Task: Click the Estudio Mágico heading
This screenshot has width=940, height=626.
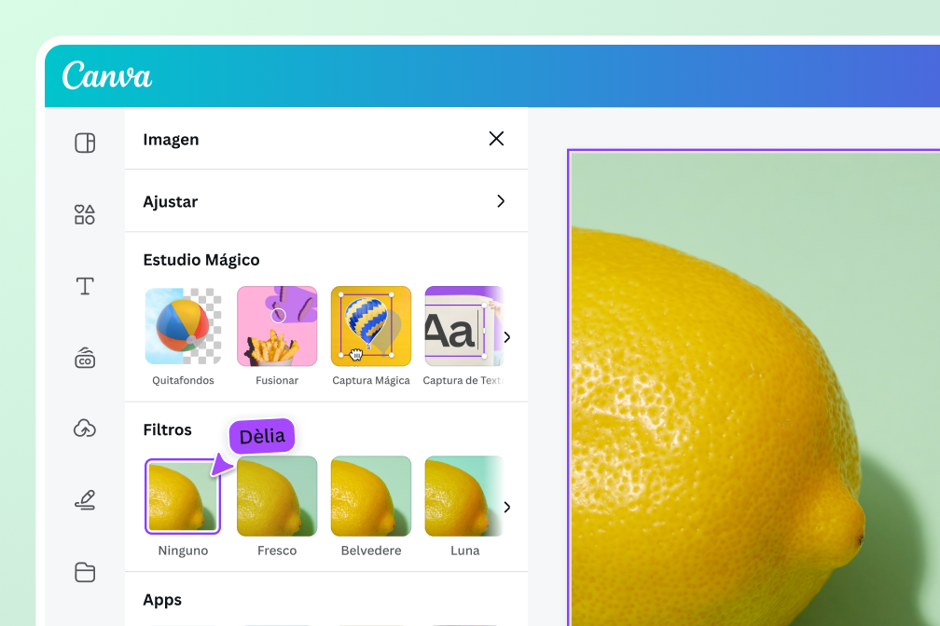Action: [x=201, y=260]
